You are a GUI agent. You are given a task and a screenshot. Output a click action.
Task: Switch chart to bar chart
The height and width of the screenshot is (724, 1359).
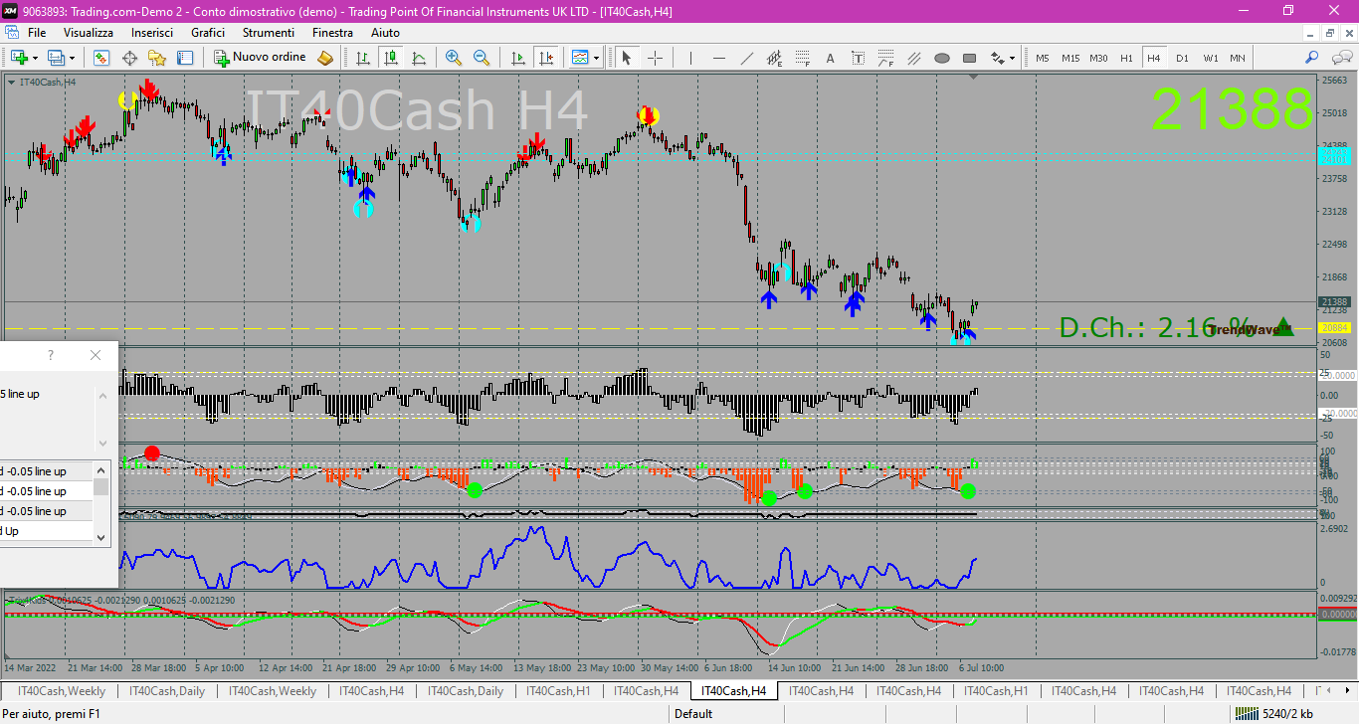tap(363, 58)
